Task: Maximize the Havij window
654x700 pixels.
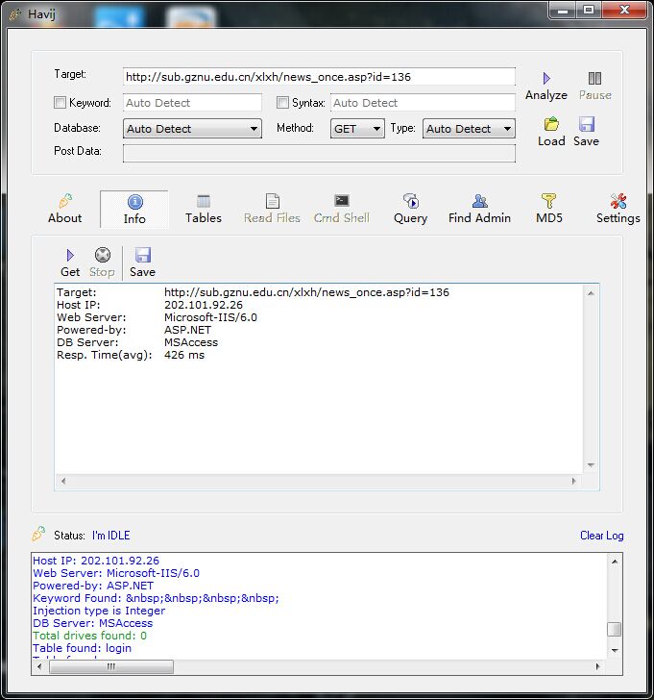Action: click(x=589, y=11)
